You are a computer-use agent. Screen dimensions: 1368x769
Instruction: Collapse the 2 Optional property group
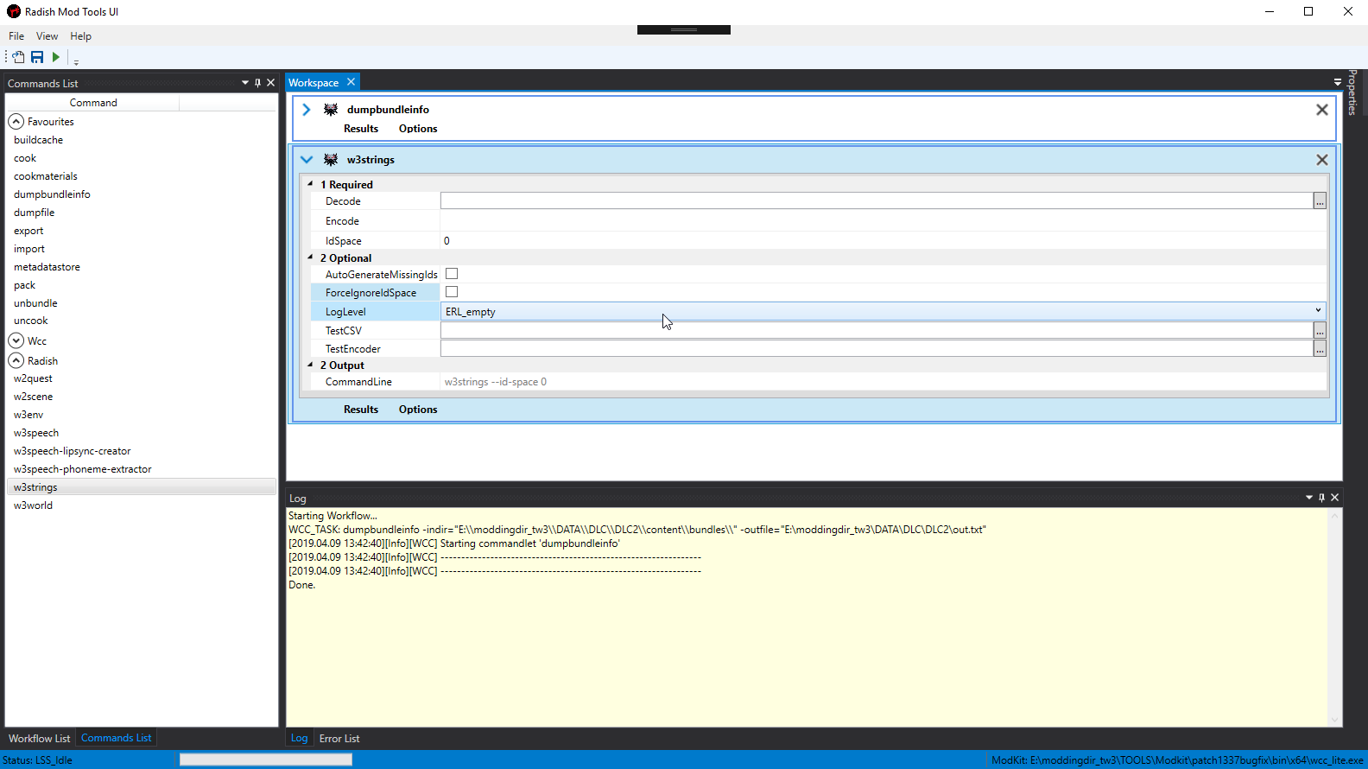point(311,257)
